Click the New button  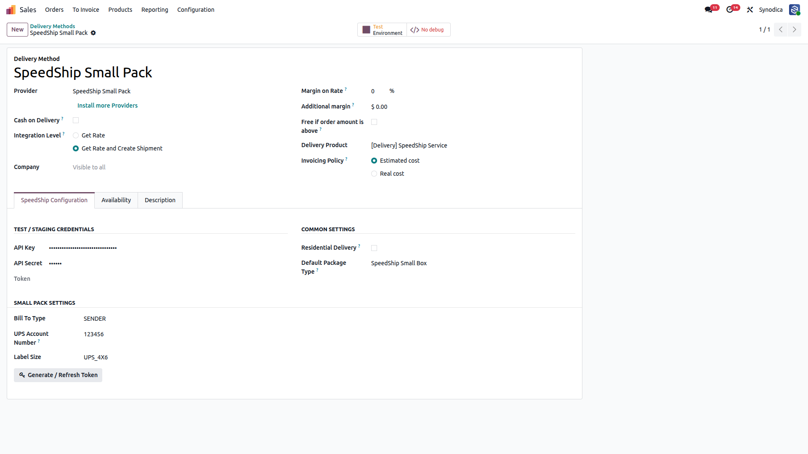(x=17, y=29)
